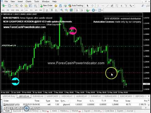Open the Templates icon
Screen dimensions: 151x113
tap(99, 10)
